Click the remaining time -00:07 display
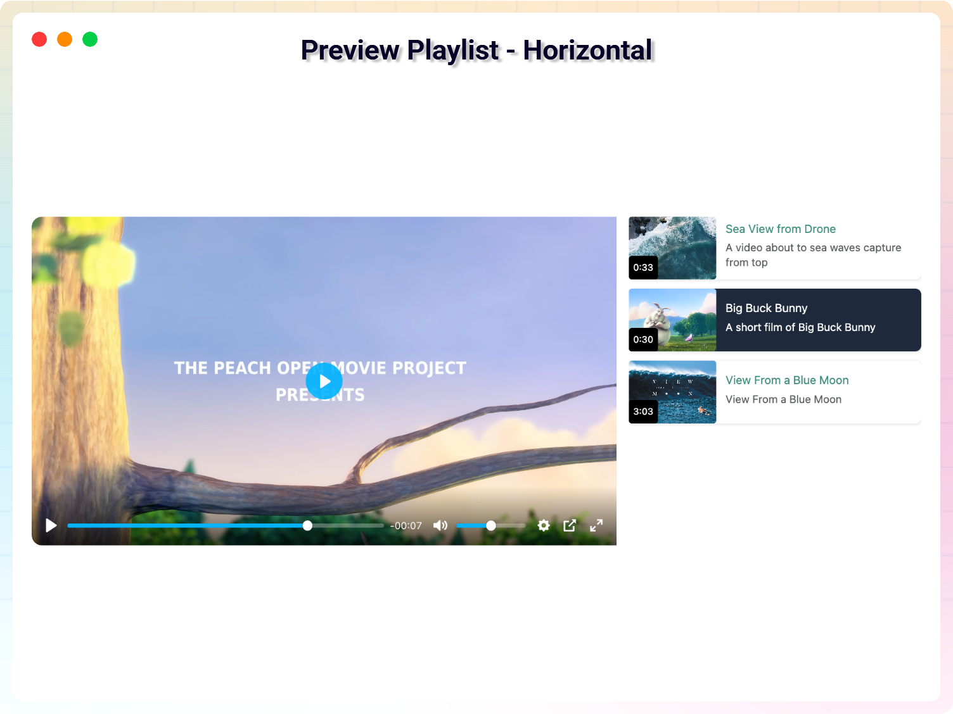Viewport: 953px width, 714px height. pos(406,526)
